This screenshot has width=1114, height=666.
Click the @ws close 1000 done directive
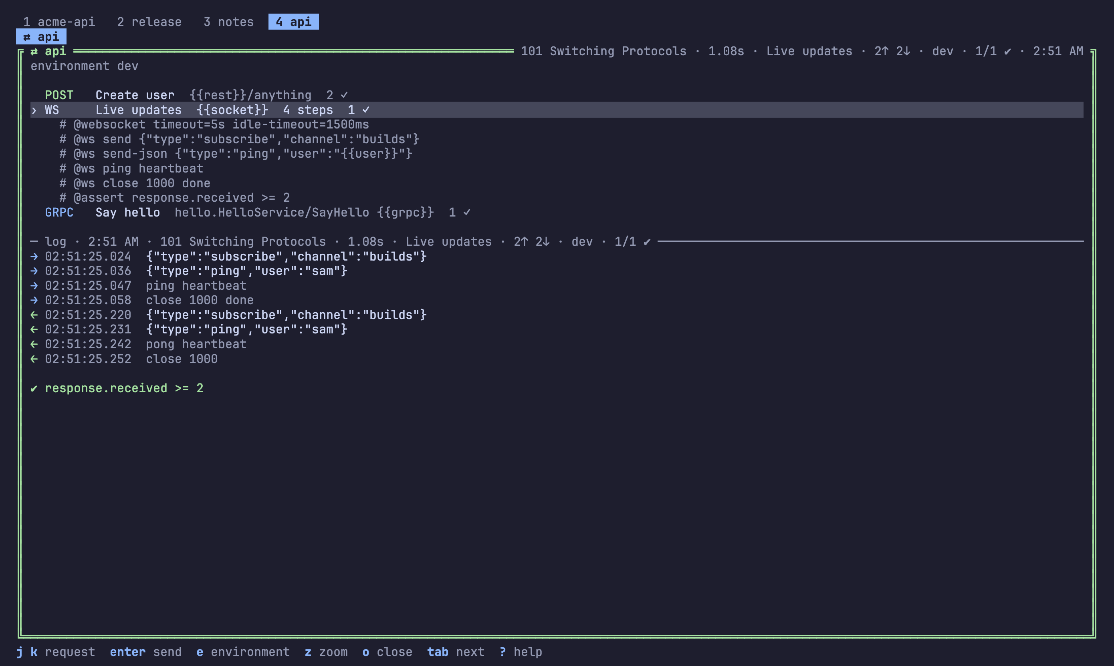coord(135,183)
